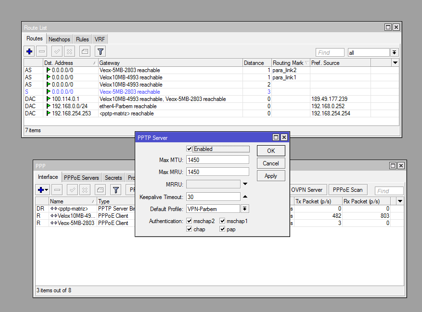
Task: Open the Secrets tab in PPP
Action: [114, 177]
